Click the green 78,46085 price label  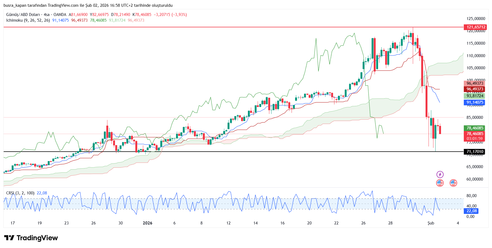[475, 128]
